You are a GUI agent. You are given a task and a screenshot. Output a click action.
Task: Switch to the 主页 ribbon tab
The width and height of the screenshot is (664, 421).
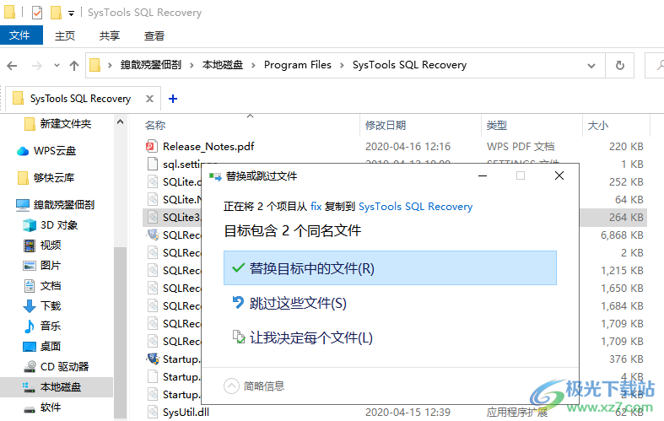[65, 36]
